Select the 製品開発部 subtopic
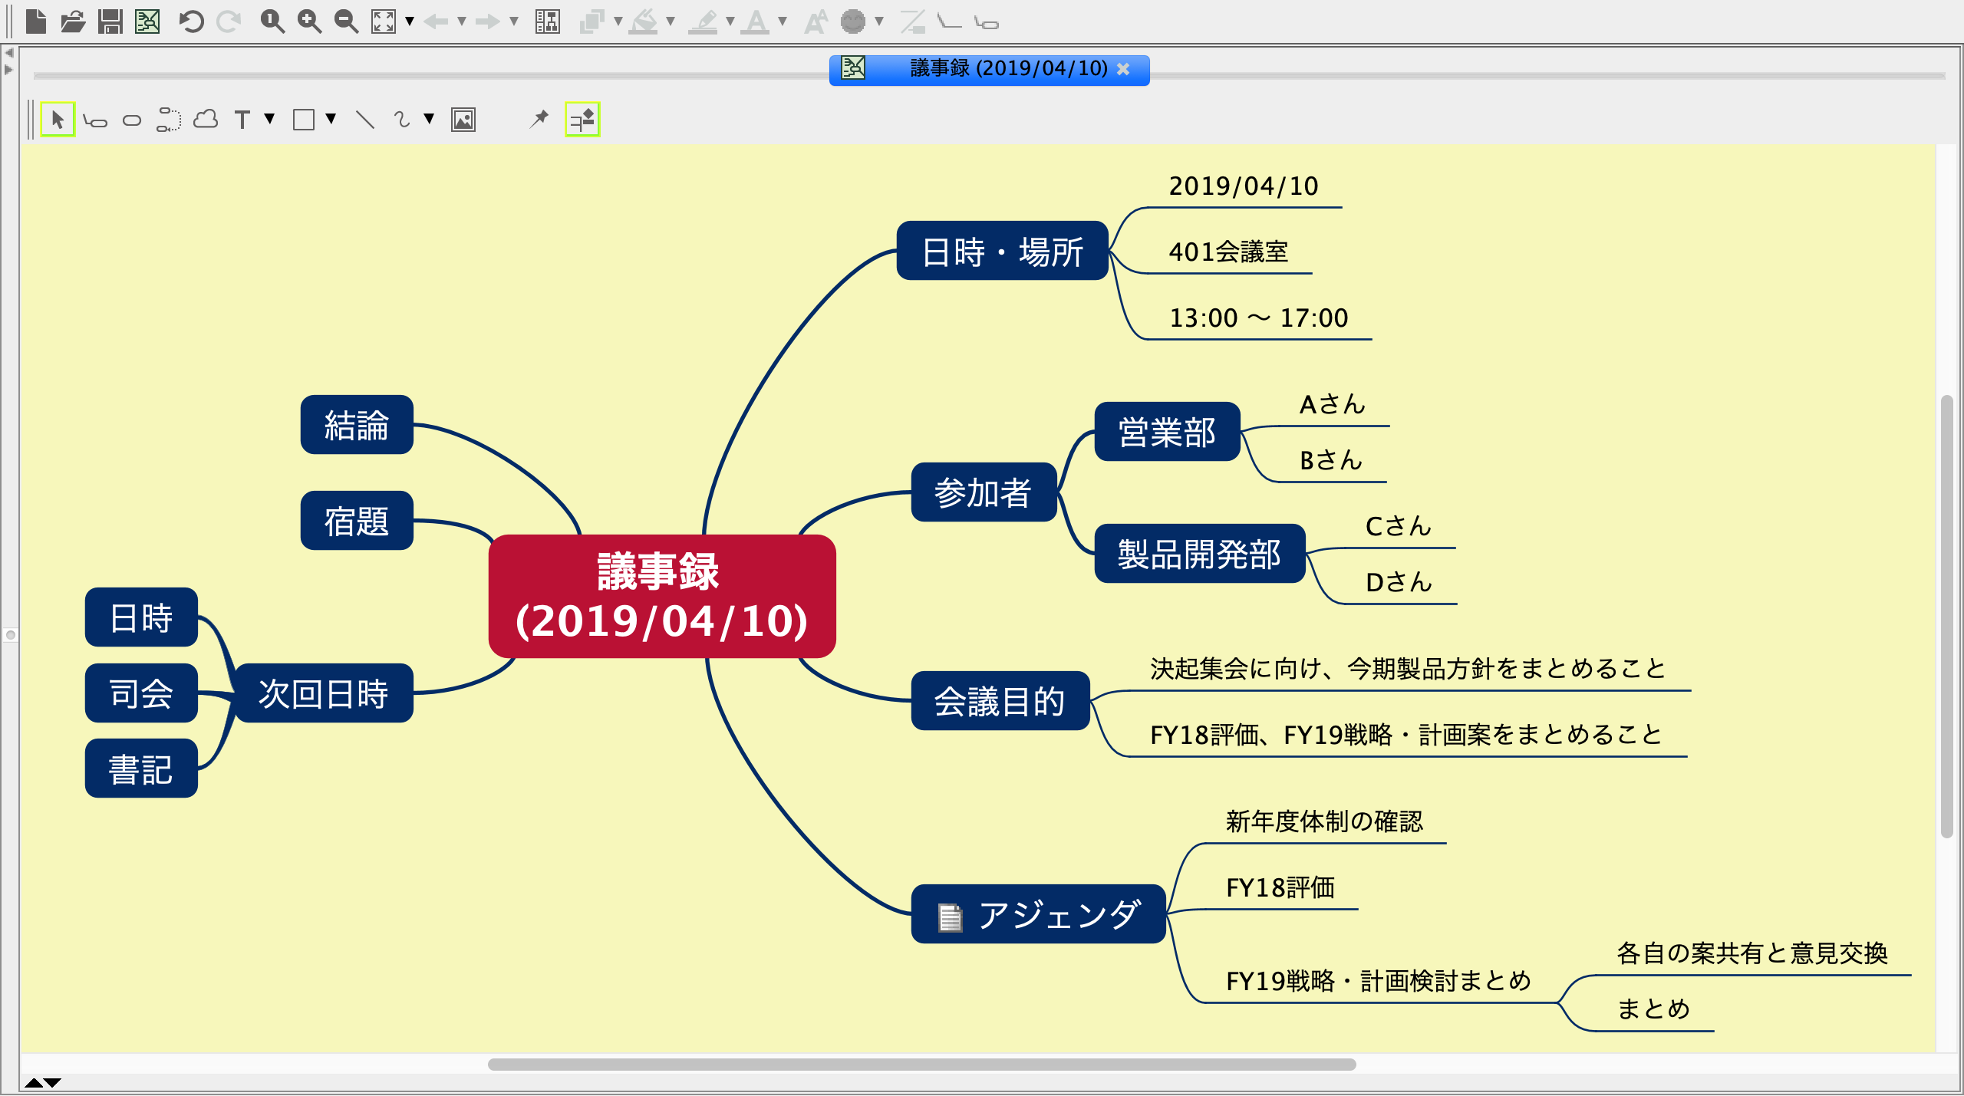 click(x=1199, y=554)
